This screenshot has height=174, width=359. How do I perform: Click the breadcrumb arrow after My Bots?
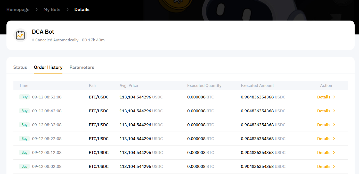click(x=67, y=10)
